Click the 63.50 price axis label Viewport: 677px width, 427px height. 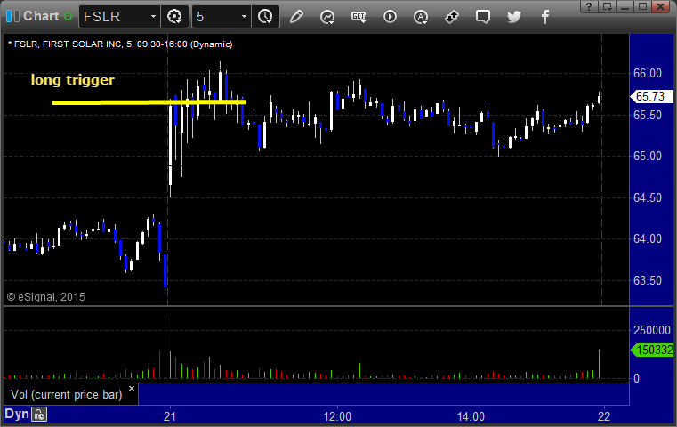pos(648,280)
